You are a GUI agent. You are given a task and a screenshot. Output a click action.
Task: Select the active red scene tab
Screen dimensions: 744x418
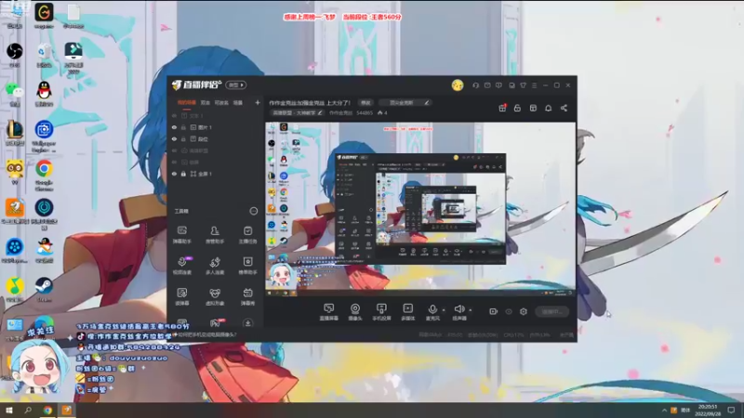186,102
